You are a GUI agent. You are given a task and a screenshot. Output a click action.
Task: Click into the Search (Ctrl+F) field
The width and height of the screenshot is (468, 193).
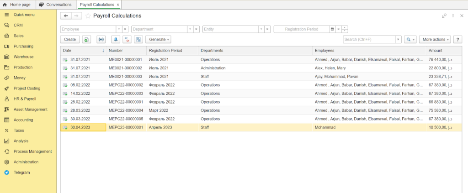pyautogui.click(x=368, y=40)
